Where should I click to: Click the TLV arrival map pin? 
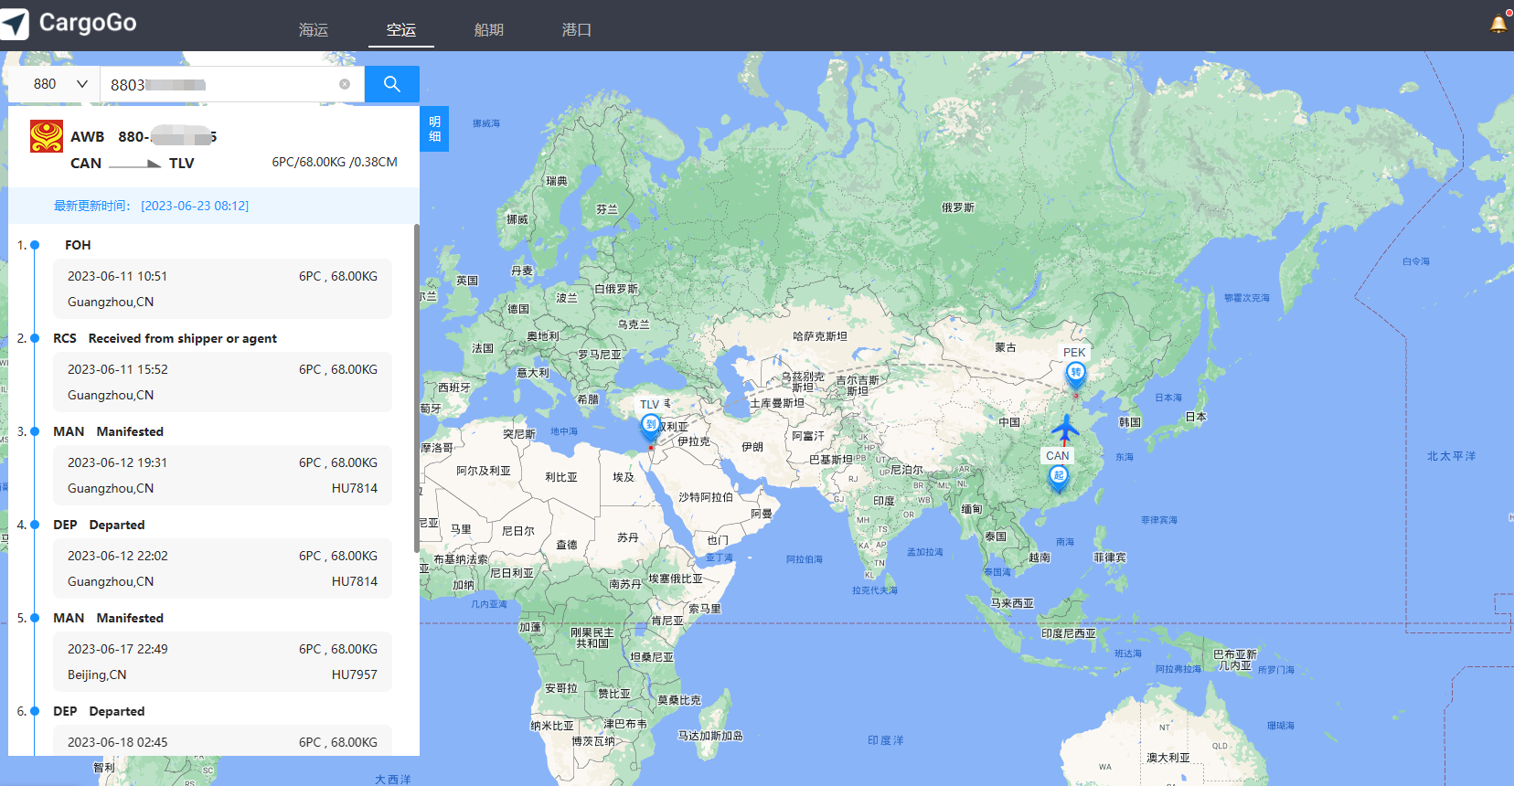pyautogui.click(x=650, y=427)
